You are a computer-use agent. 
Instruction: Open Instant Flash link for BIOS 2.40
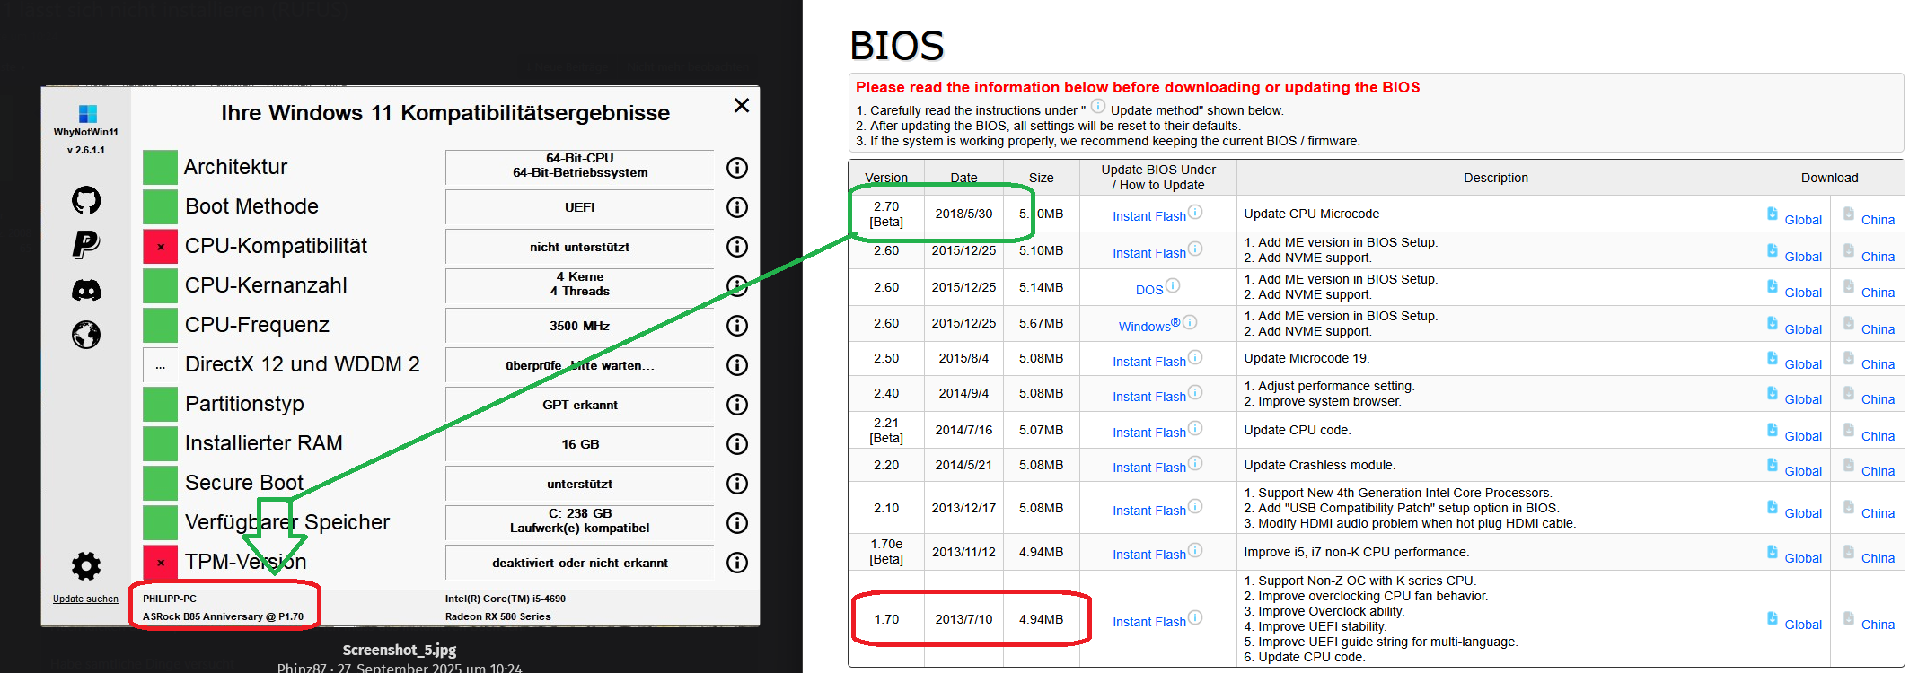[x=1148, y=397]
